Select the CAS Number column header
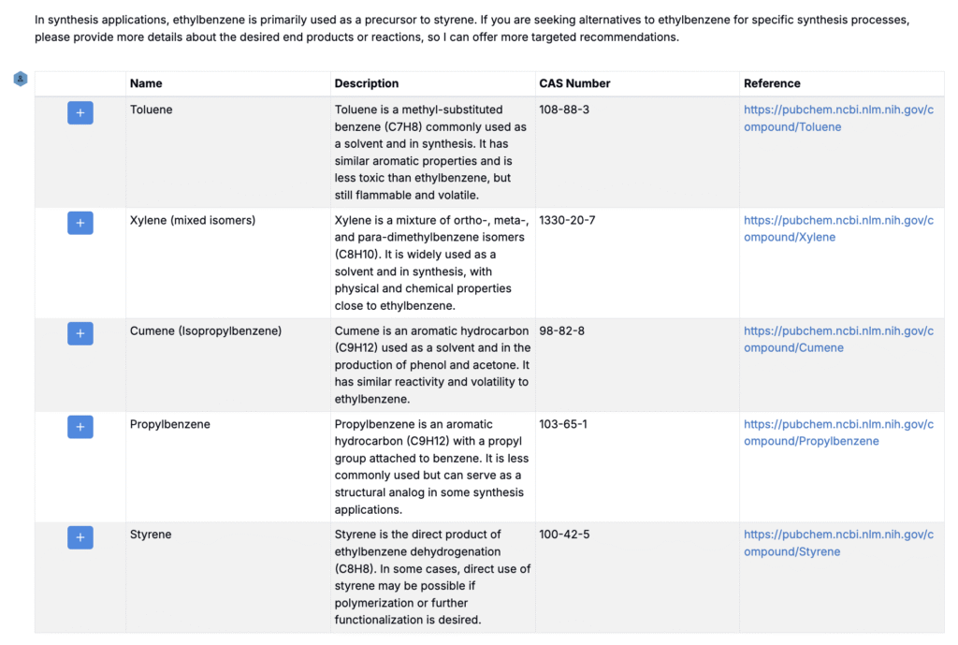This screenshot has height=645, width=958. click(574, 83)
